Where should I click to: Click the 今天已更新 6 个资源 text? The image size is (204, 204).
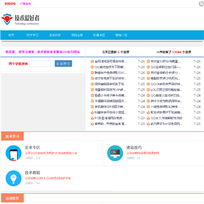116,52
